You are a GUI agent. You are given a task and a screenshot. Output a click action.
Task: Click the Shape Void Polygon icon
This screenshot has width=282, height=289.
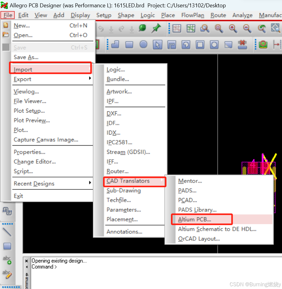coord(172,45)
